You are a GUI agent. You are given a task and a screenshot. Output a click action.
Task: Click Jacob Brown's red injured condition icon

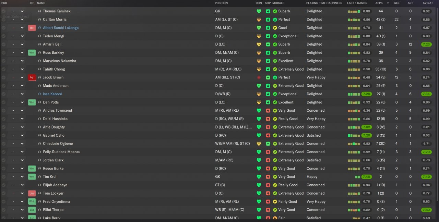click(259, 77)
